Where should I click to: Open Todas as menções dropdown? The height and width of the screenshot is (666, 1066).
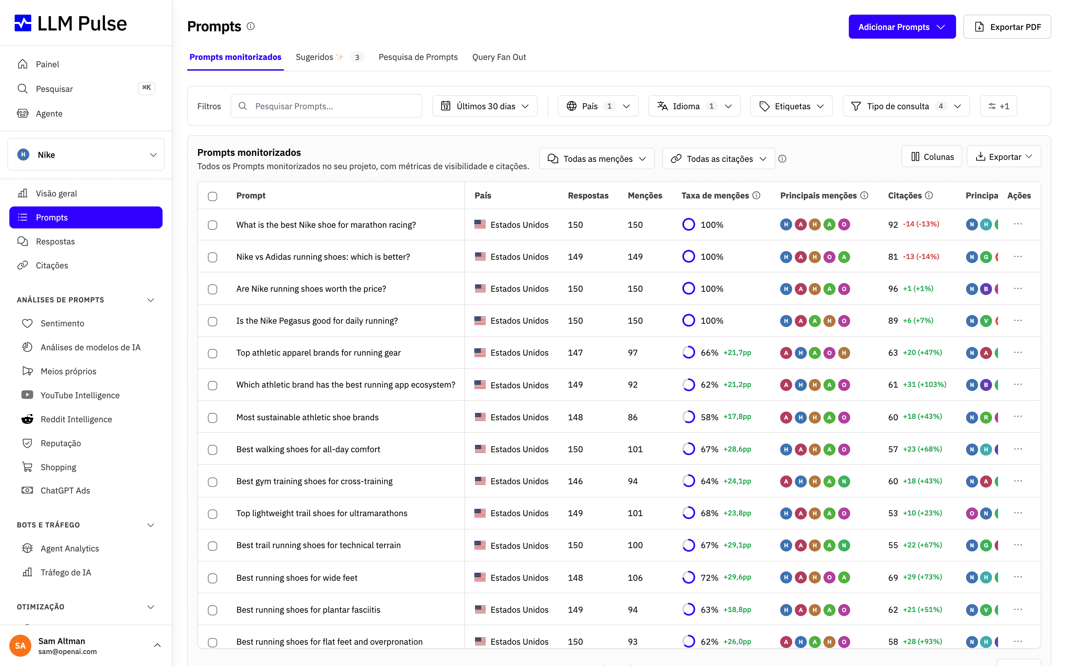(596, 159)
